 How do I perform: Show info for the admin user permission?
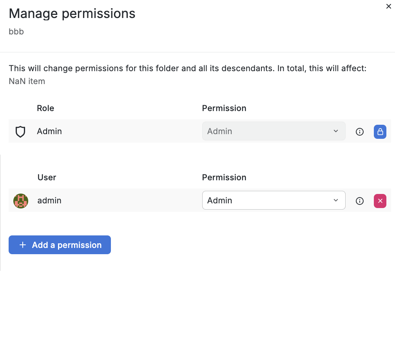coord(359,201)
